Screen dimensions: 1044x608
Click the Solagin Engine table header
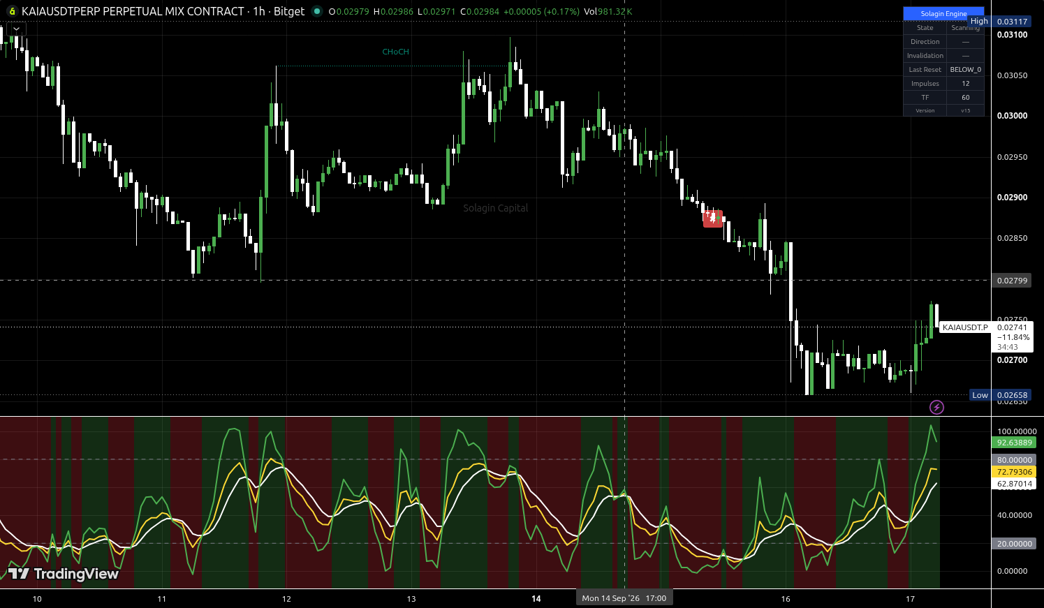[943, 13]
